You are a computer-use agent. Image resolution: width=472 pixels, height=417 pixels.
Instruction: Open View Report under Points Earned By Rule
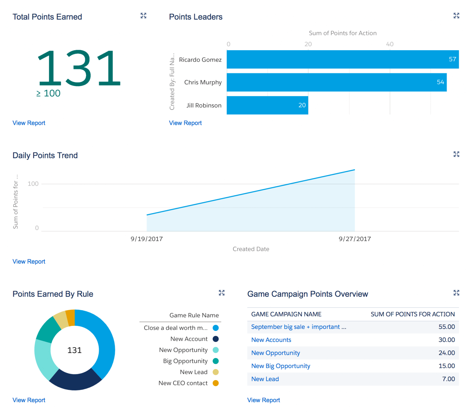(x=29, y=400)
